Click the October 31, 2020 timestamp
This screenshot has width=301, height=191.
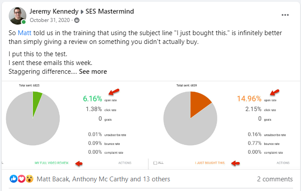[x=50, y=20]
